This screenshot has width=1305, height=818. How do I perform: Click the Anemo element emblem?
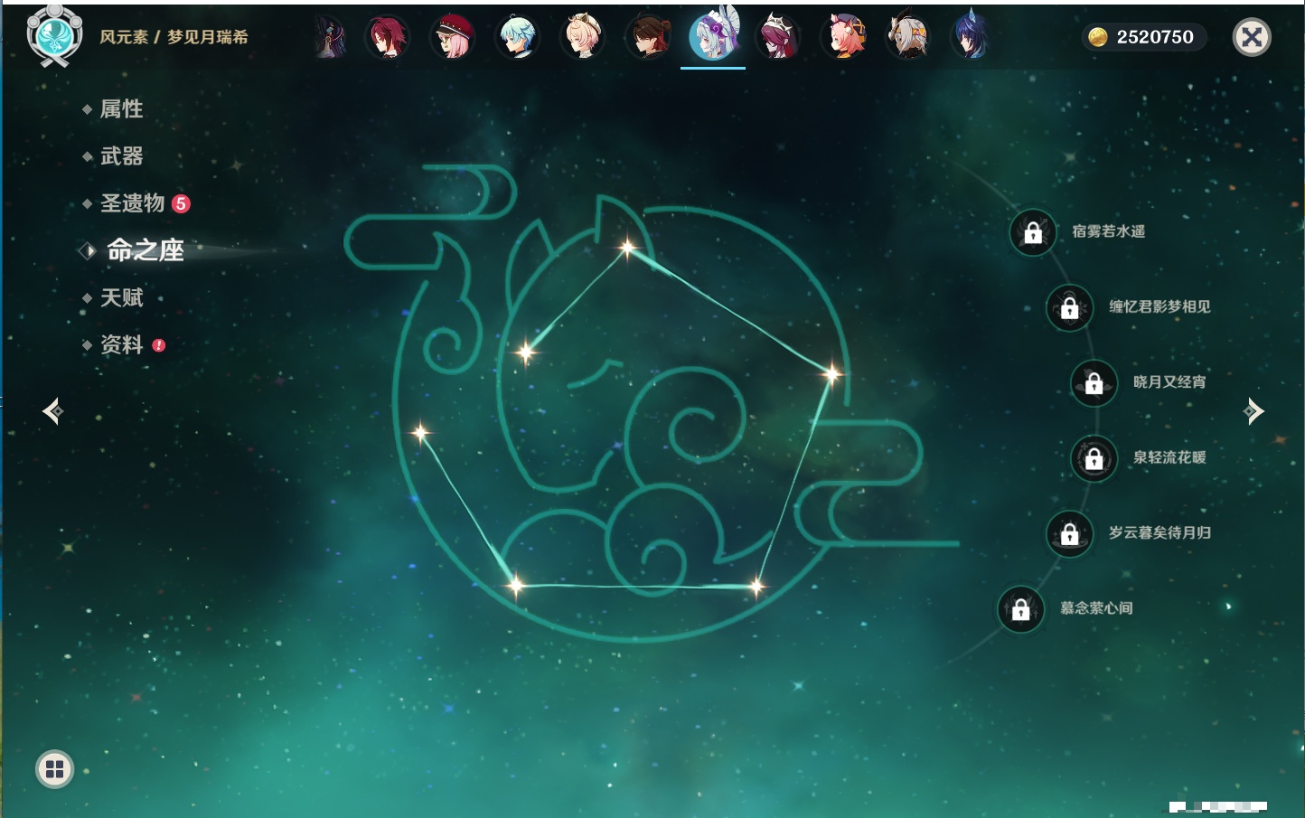(55, 35)
